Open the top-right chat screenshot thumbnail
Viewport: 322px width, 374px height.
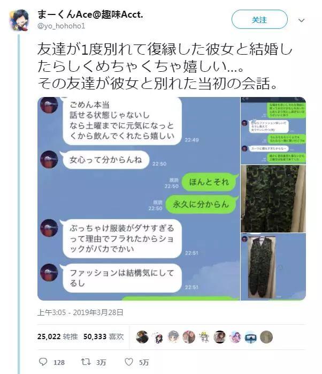point(273,130)
